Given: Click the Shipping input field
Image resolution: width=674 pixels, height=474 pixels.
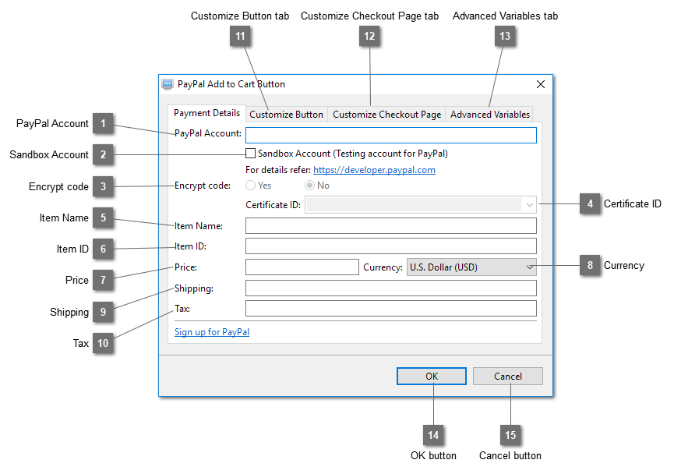Looking at the screenshot, I should (x=390, y=288).
